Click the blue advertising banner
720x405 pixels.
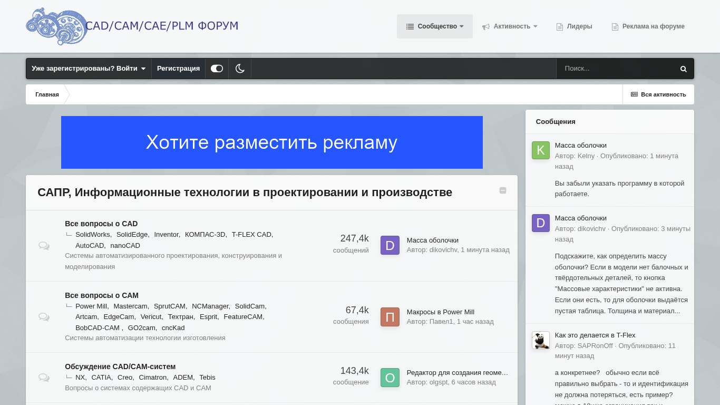[x=271, y=142]
